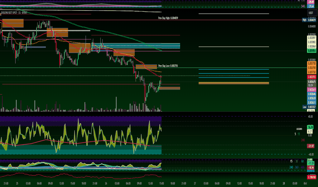318x187 pixels.
Task: Click the 40.00 oscillator scale label
Action: [x=310, y=117]
